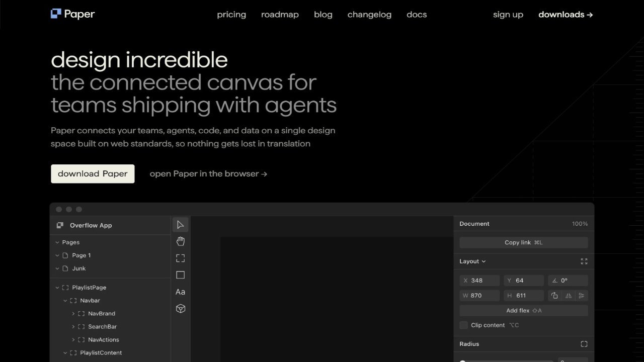
Task: Open the blog from the navigation
Action: pyautogui.click(x=323, y=15)
